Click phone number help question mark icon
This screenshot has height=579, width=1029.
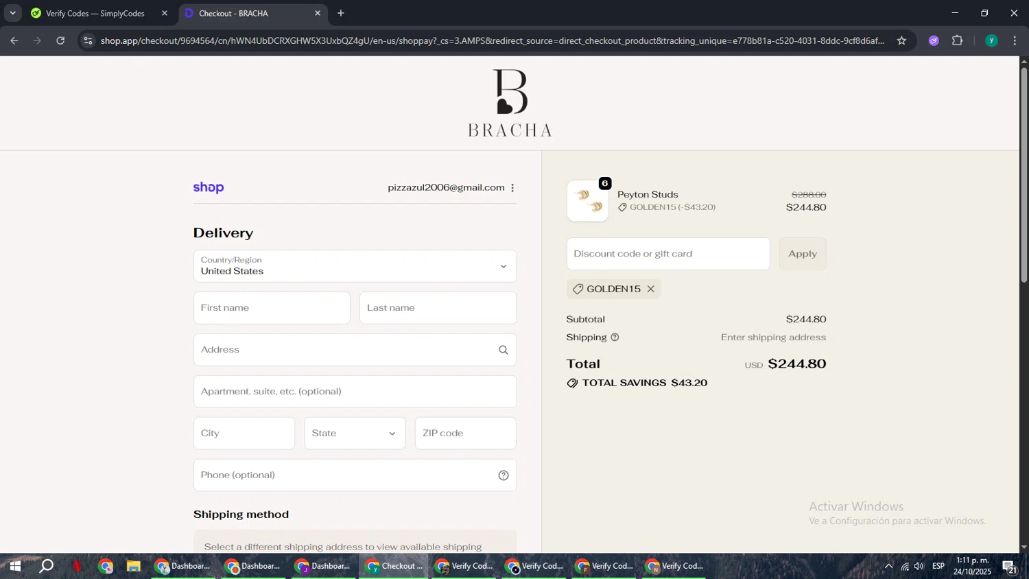(x=503, y=475)
